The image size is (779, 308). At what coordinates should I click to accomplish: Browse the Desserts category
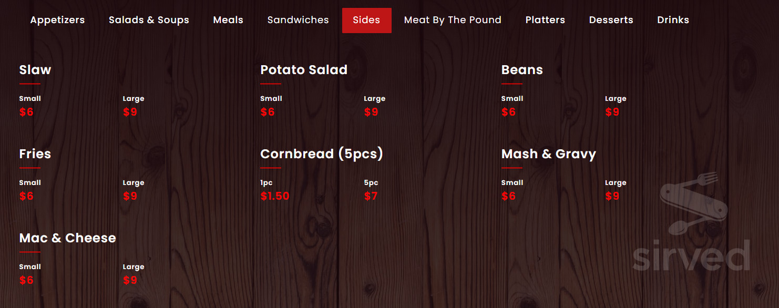click(611, 20)
